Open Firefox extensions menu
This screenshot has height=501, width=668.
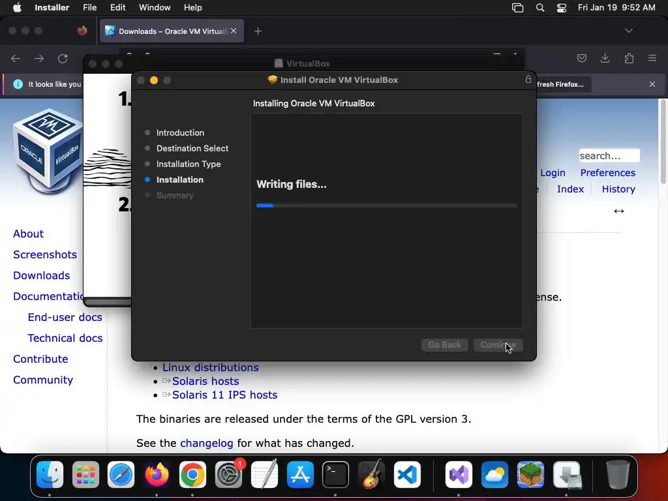click(x=629, y=58)
